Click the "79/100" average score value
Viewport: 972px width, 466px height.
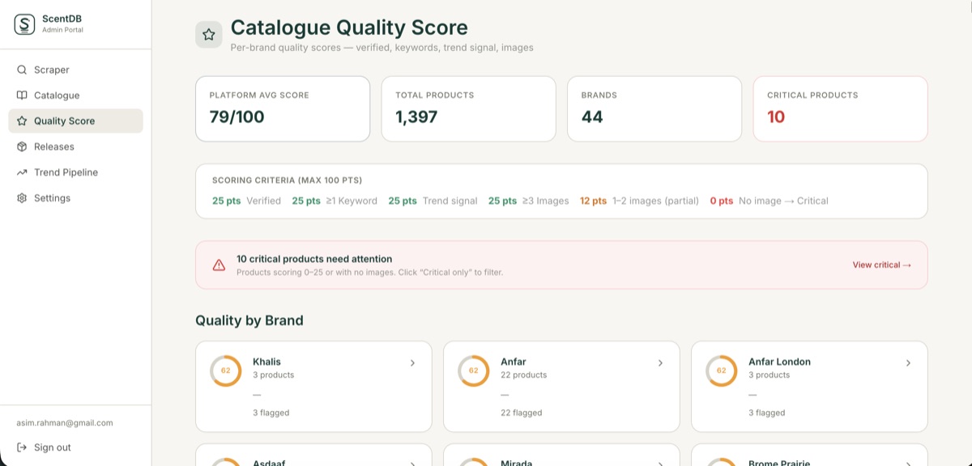[237, 116]
